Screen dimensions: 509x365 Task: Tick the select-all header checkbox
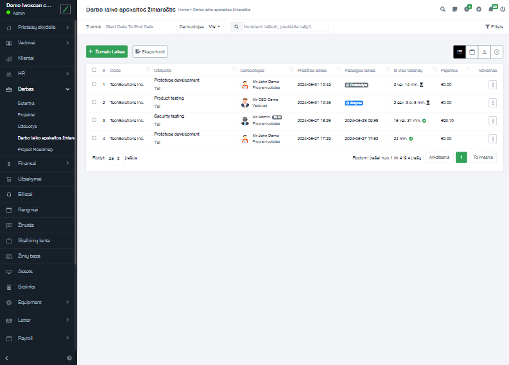(94, 70)
